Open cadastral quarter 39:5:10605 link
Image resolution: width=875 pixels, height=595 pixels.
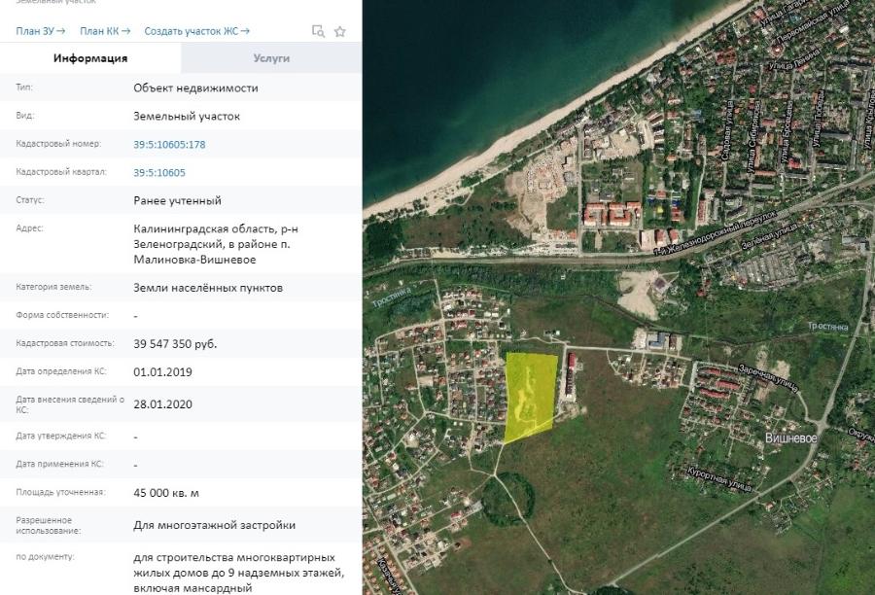click(159, 173)
